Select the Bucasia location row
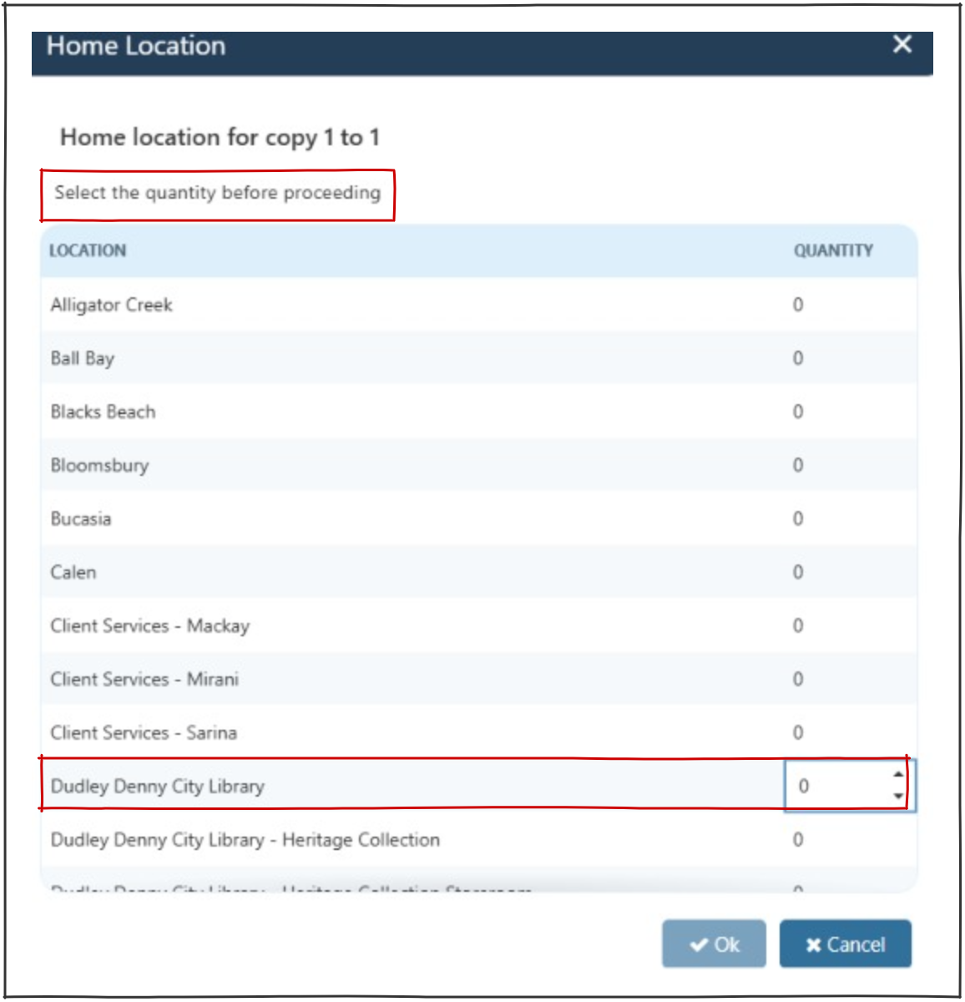The width and height of the screenshot is (965, 1002). click(81, 519)
